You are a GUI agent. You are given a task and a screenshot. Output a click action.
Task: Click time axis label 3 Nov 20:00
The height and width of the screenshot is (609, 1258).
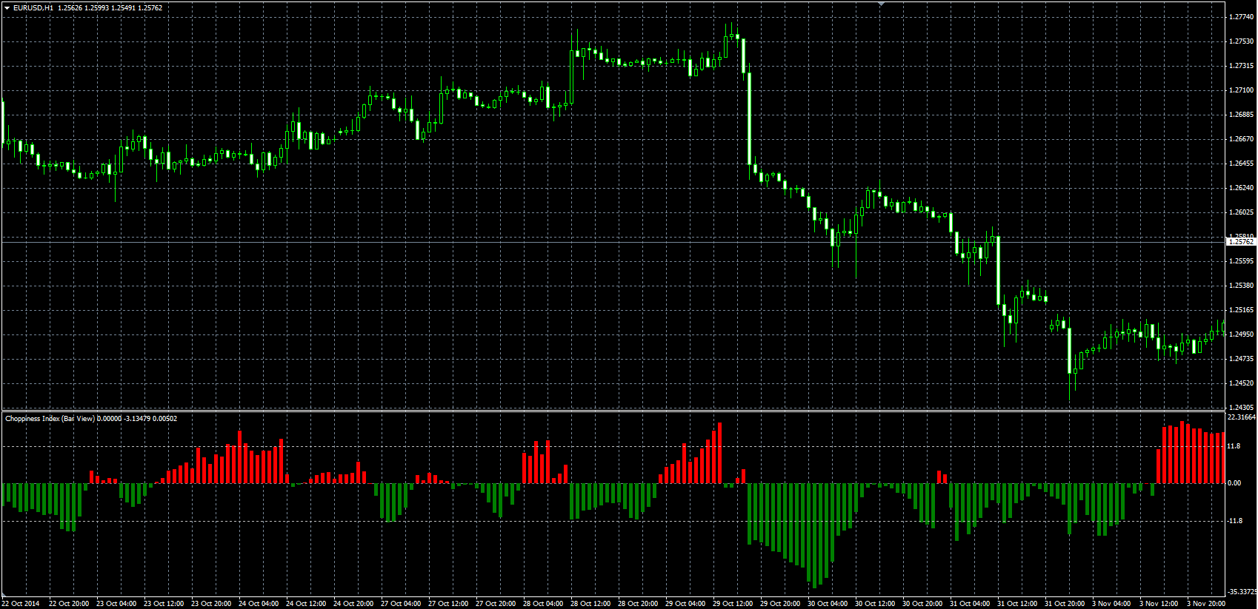[1205, 604]
